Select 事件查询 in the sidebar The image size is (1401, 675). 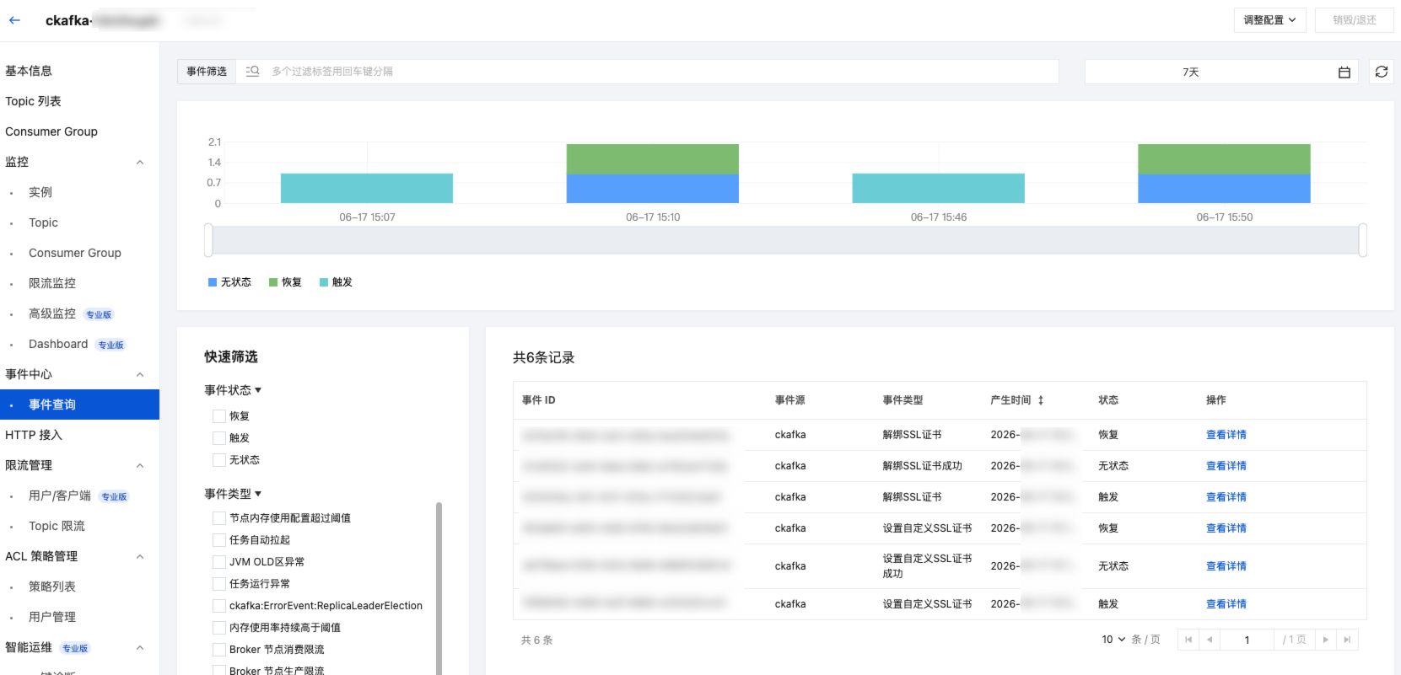[79, 404]
